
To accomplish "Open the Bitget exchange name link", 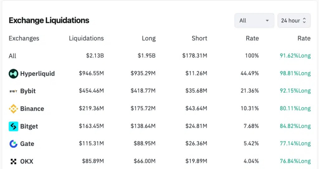I will (29, 126).
